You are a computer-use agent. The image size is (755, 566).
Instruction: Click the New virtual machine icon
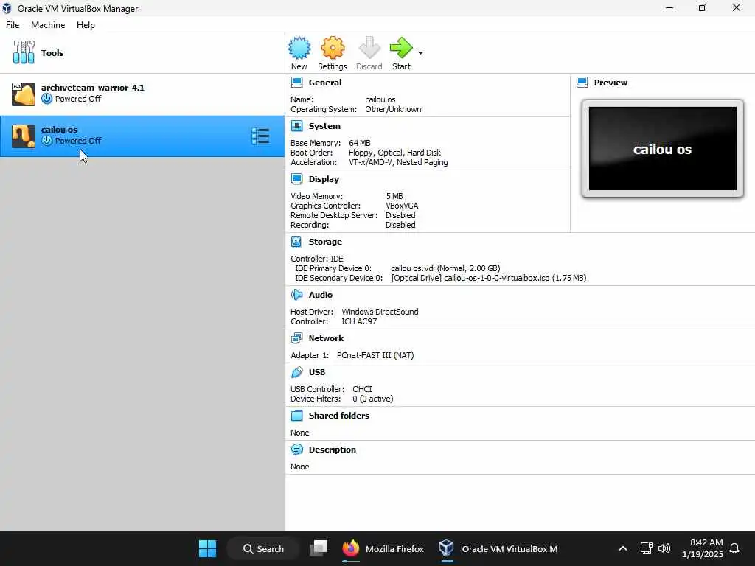click(x=299, y=48)
